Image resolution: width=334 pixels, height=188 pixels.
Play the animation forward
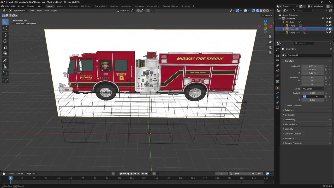(131, 174)
